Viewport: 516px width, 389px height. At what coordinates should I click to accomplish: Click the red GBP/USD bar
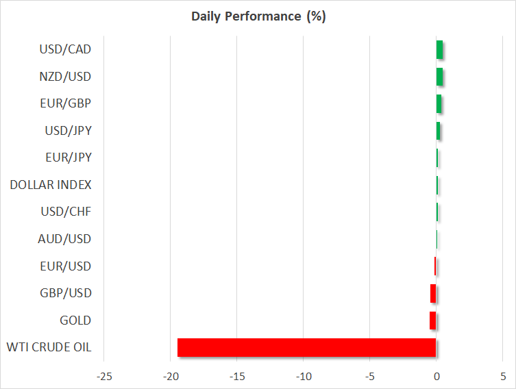click(x=433, y=293)
